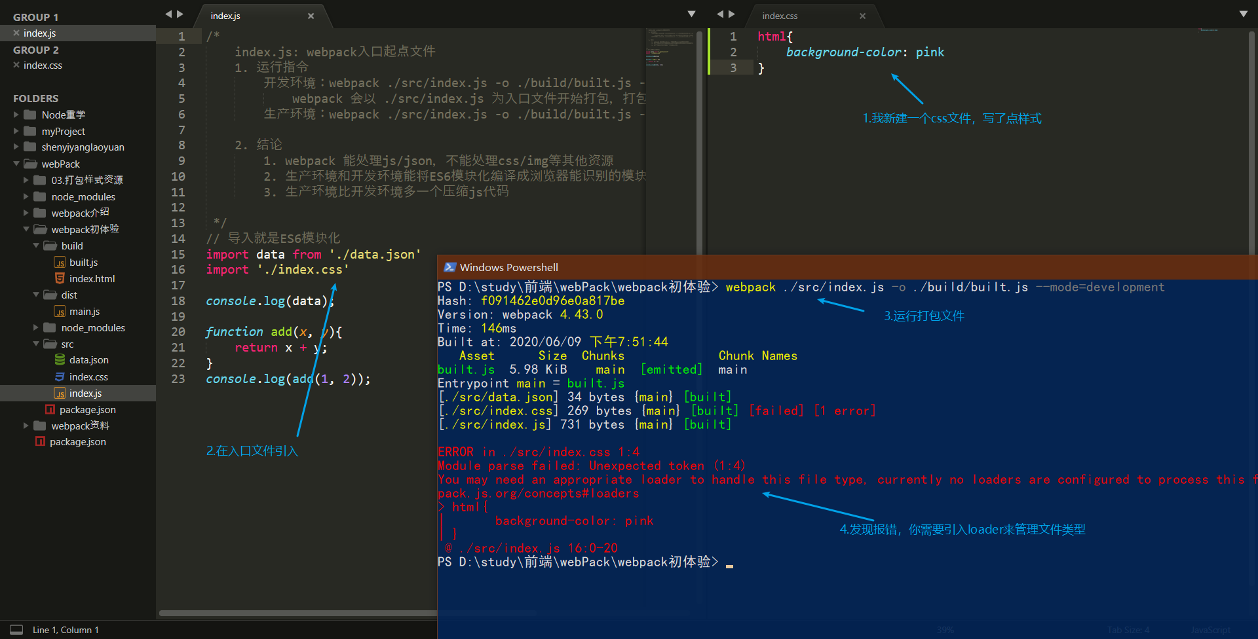This screenshot has height=639, width=1258.
Task: Expand the shenyiyanglaoyuan folder
Action: coord(16,147)
